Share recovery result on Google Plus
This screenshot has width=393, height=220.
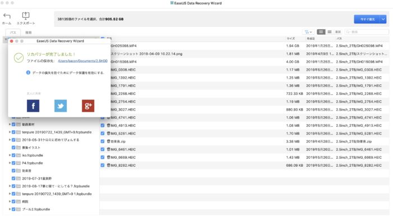88,106
